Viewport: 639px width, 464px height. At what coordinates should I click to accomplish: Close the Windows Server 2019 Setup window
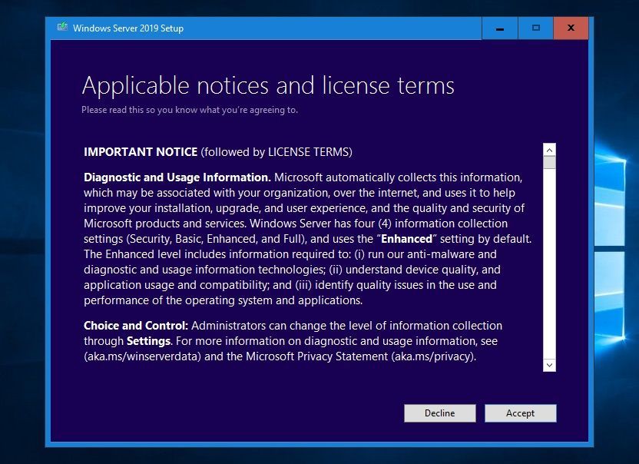tap(571, 28)
